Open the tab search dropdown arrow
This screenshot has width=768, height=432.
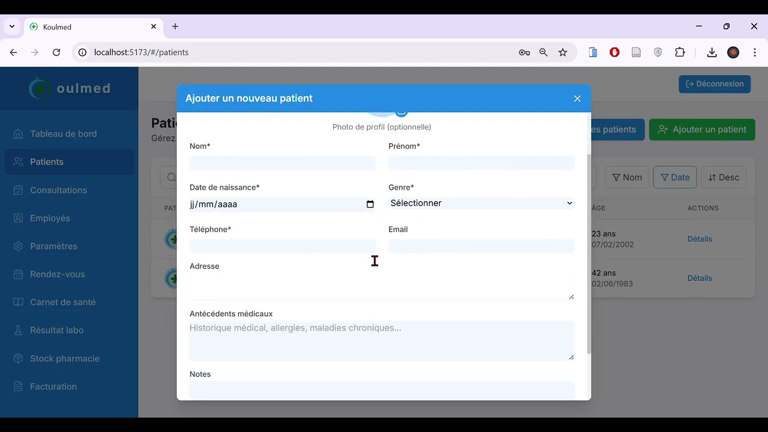11,26
